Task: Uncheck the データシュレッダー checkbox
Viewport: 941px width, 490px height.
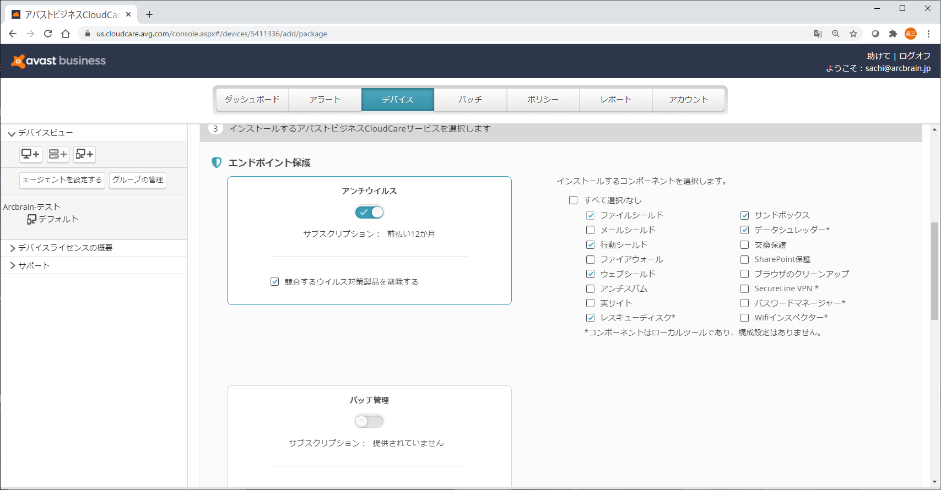Action: [745, 230]
